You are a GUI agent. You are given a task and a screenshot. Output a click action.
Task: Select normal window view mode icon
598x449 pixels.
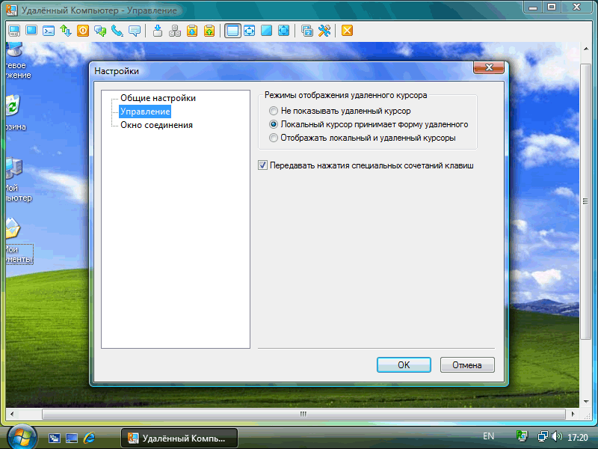tap(232, 31)
